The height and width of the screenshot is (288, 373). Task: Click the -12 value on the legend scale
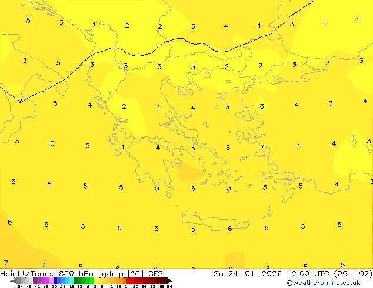78,286
